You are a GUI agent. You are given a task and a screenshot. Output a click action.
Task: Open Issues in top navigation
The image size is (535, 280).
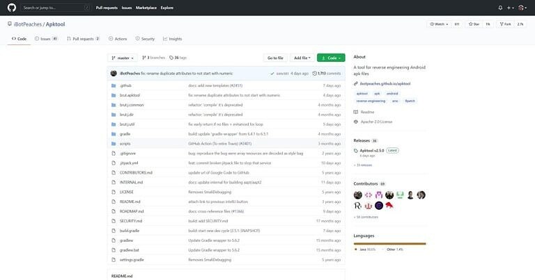point(127,8)
